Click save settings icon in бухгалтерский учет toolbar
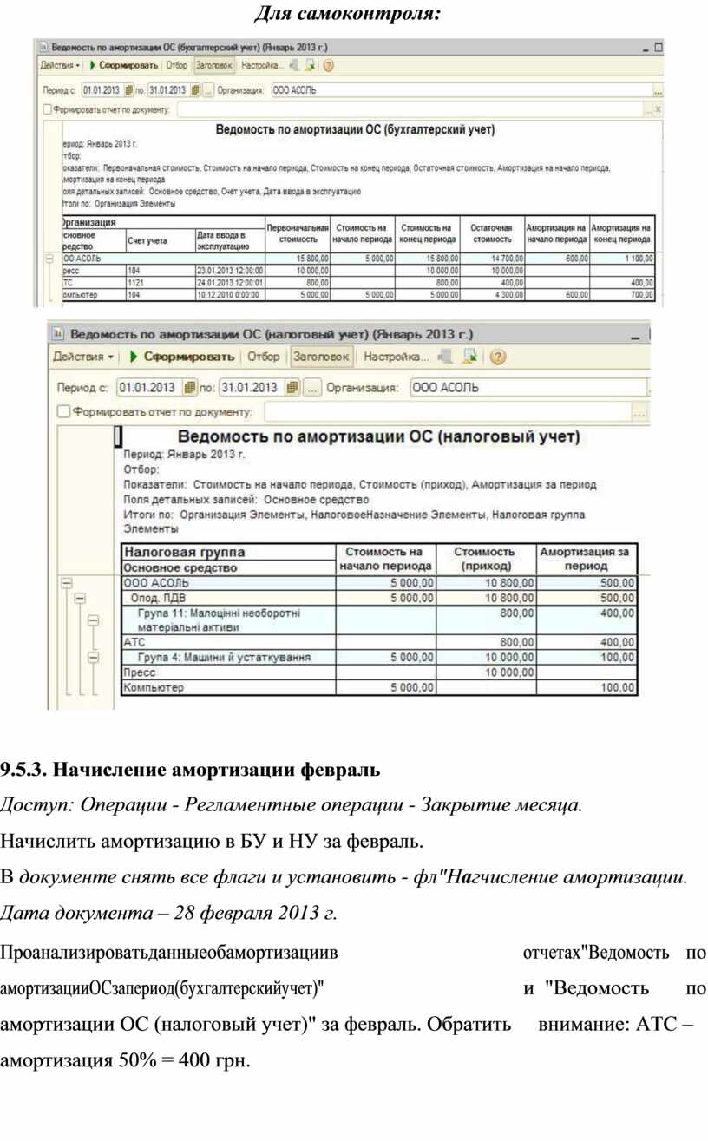The width and height of the screenshot is (708, 1141). tap(311, 65)
